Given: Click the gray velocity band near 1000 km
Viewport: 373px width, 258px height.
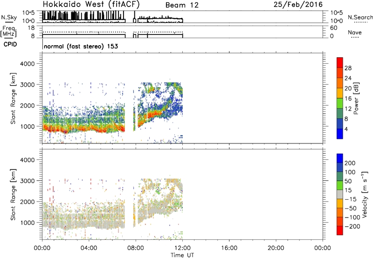Looking at the screenshot, I should click(83, 224).
